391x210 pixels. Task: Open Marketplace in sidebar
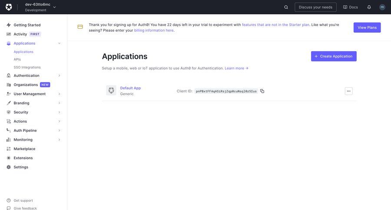click(24, 149)
